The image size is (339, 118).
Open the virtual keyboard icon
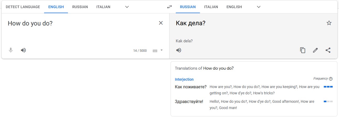pos(155,51)
